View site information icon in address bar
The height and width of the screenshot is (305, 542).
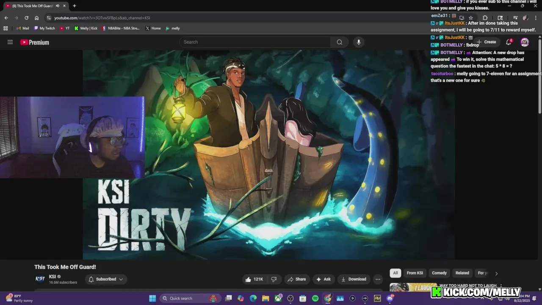click(x=49, y=18)
